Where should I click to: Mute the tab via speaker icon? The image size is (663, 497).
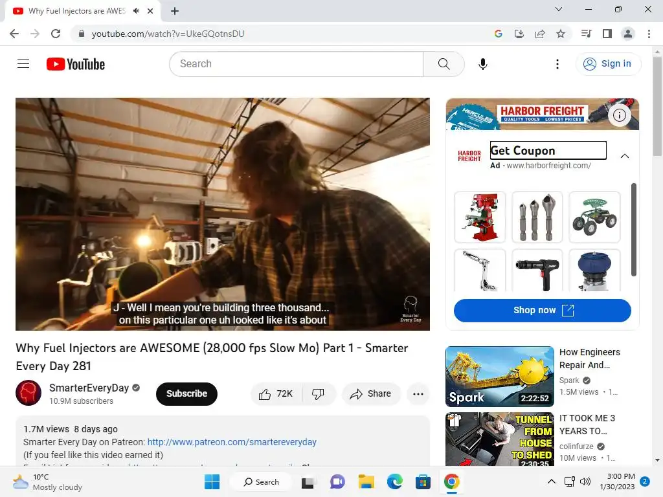136,11
